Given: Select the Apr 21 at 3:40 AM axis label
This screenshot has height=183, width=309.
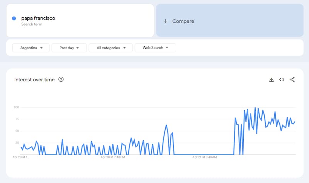Looking at the screenshot, I should point(205,157).
